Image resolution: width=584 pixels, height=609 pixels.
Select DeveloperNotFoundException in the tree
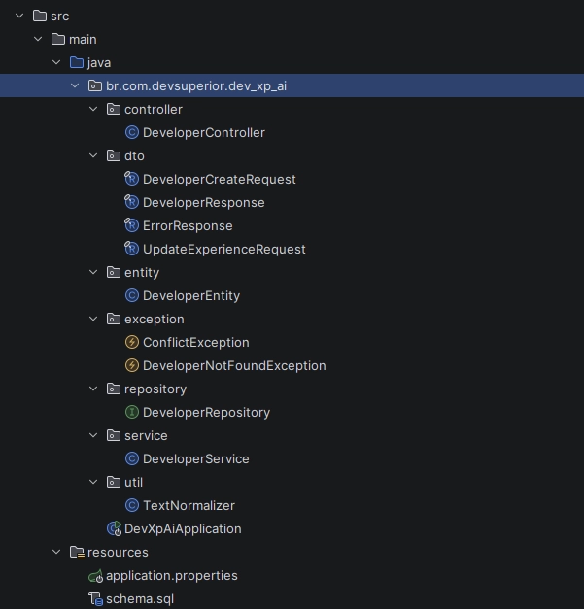[x=233, y=365]
